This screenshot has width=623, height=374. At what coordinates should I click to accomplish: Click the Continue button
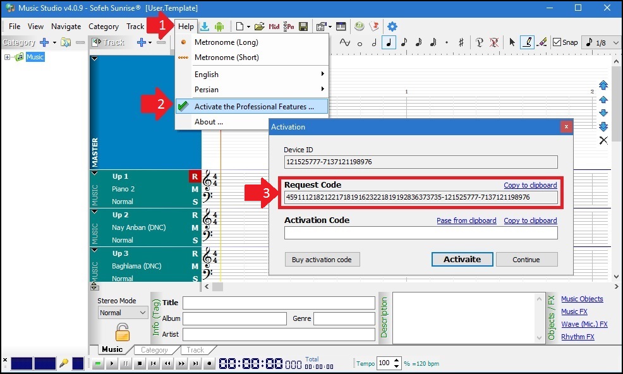tap(526, 260)
